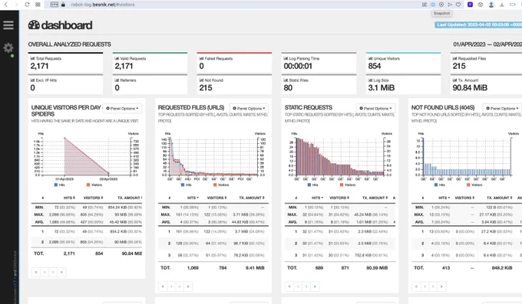Click the Static Files 80 stat card
The height and width of the screenshot is (304, 522).
(x=319, y=85)
